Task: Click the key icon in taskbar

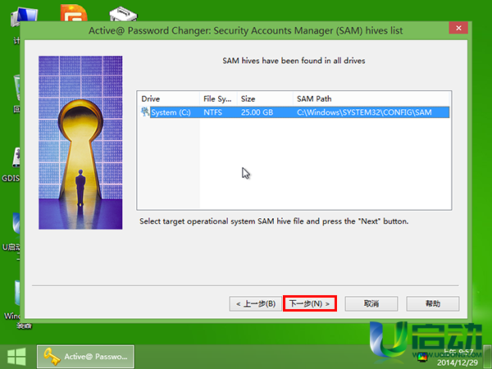Action: 52,357
